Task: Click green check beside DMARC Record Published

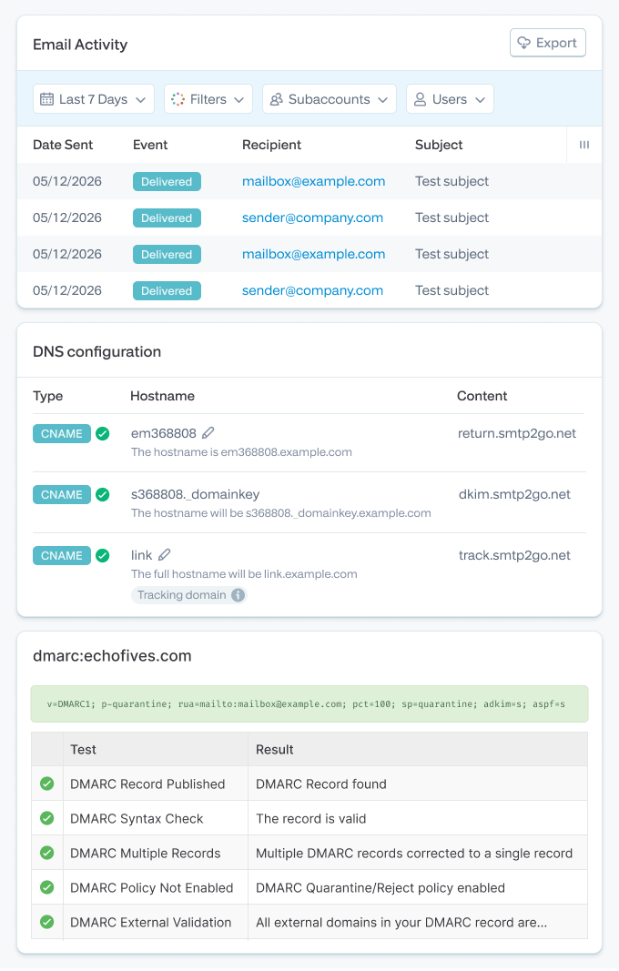Action: 47,784
